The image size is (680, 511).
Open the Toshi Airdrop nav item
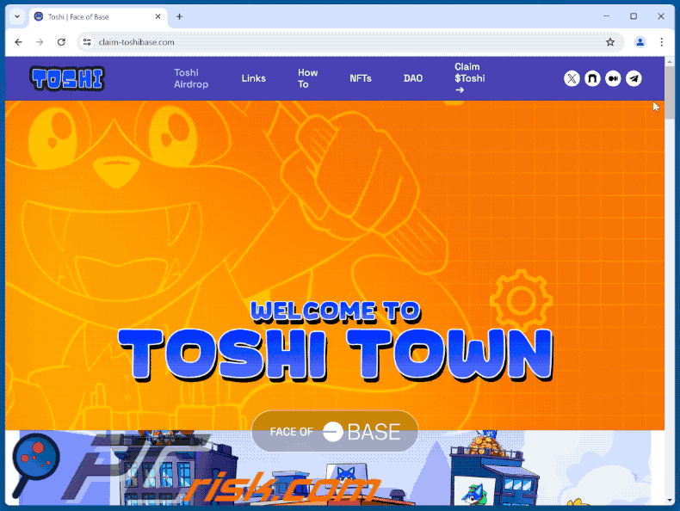point(190,78)
